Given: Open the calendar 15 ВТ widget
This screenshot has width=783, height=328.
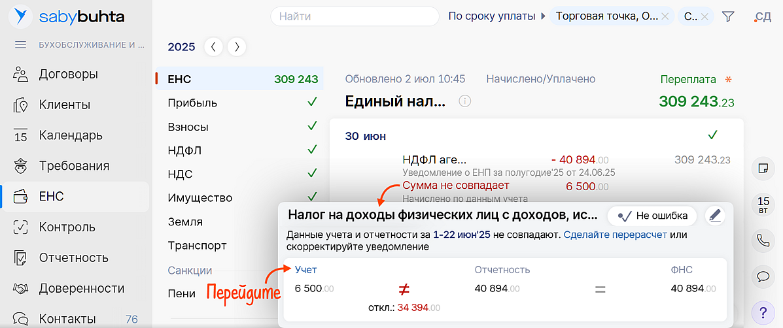Looking at the screenshot, I should pos(762,205).
